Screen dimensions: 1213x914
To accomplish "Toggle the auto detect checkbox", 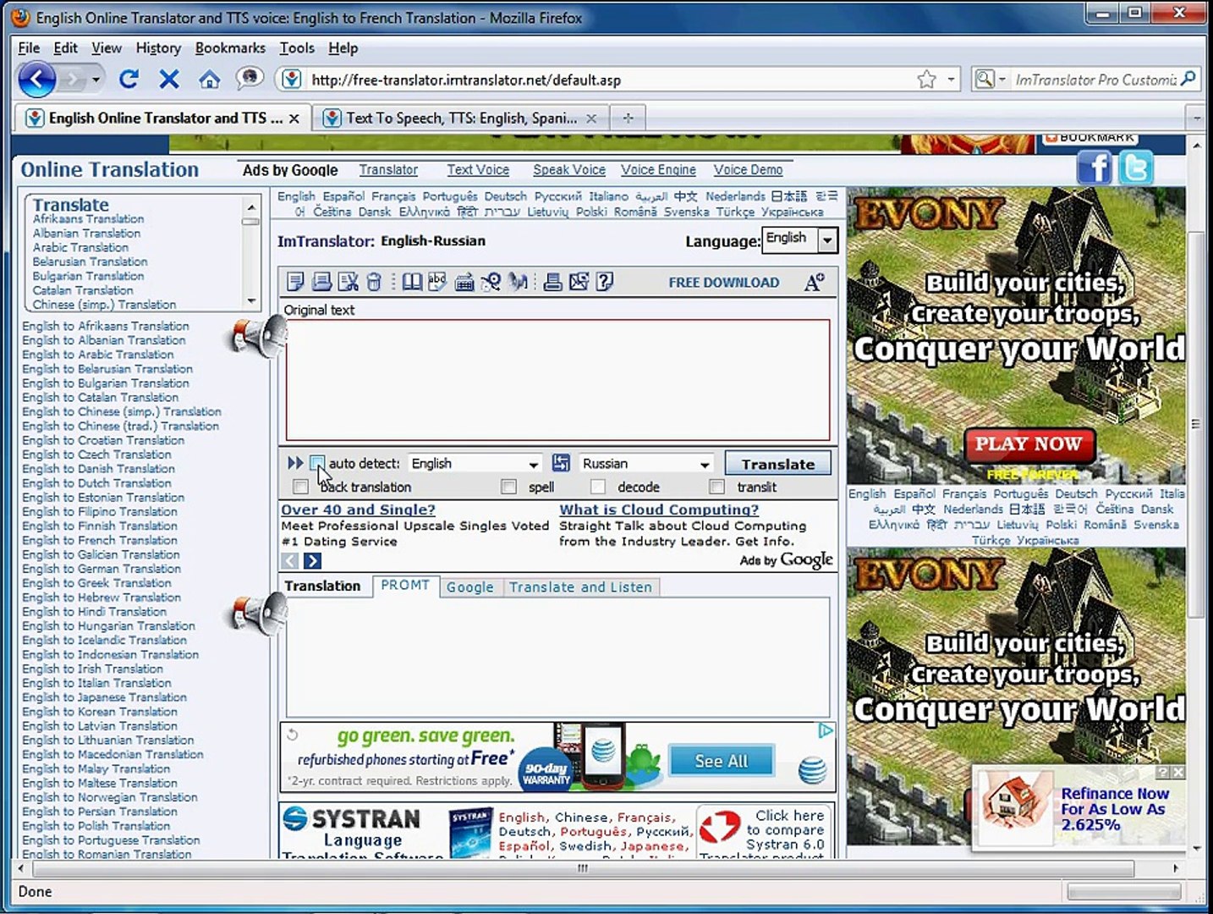I will (x=317, y=463).
